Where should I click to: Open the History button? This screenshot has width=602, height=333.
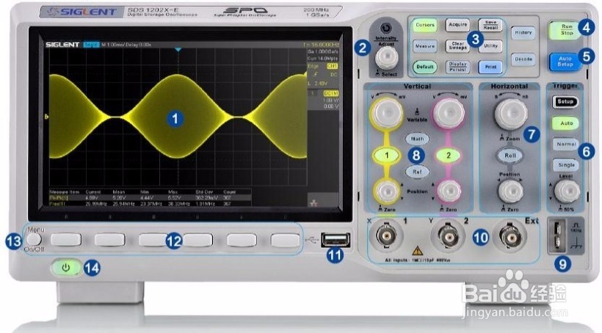click(x=523, y=33)
